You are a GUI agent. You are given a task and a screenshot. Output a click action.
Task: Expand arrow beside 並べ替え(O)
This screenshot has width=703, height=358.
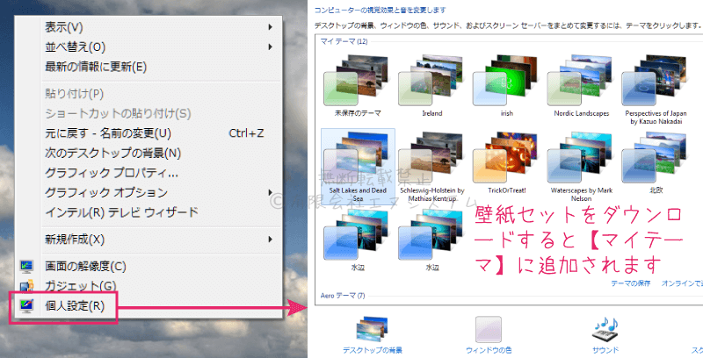(271, 47)
